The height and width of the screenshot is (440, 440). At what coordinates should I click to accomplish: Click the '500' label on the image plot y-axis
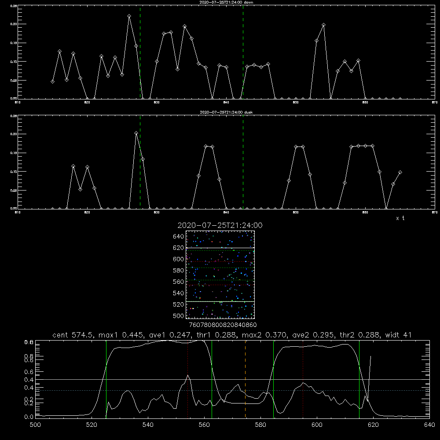coord(179,316)
